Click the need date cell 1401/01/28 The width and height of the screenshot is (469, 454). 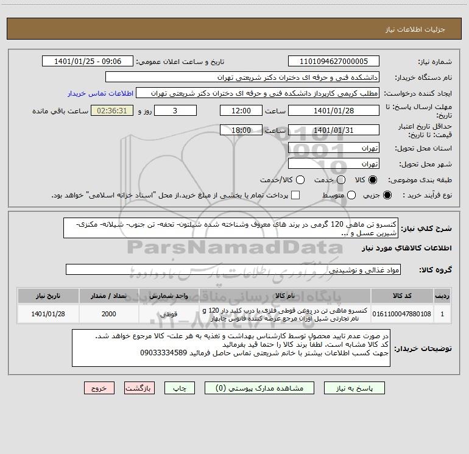(x=48, y=314)
